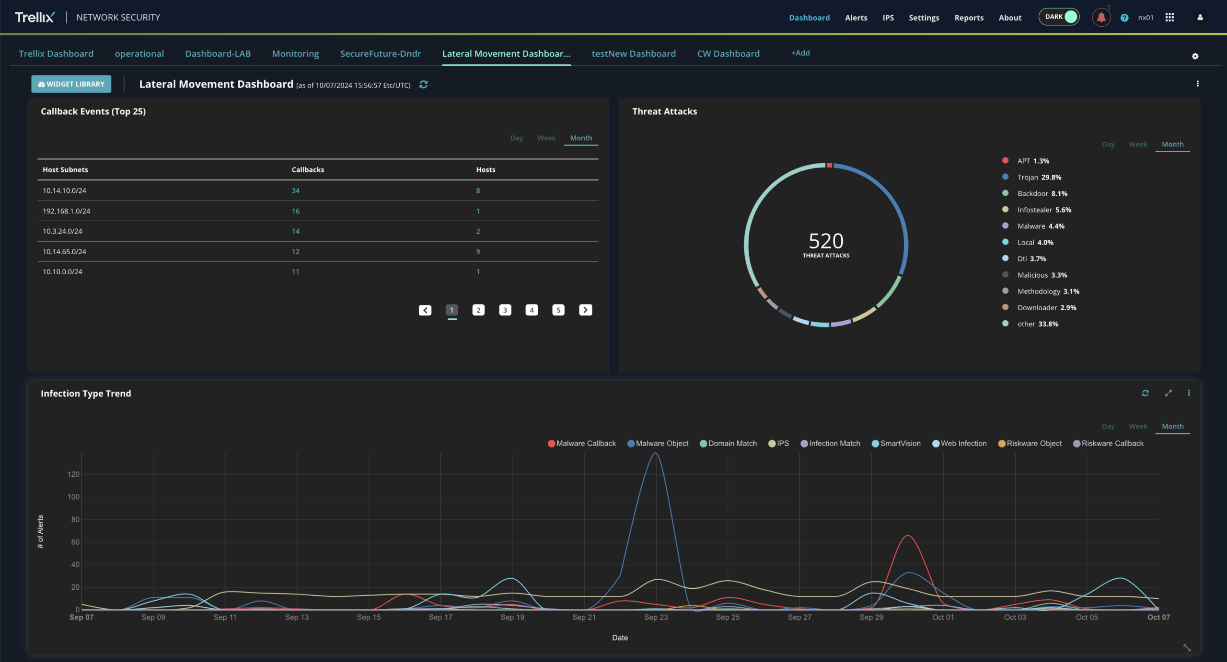Expand Infection Type Trend to fullscreen
The height and width of the screenshot is (662, 1227).
click(1168, 393)
